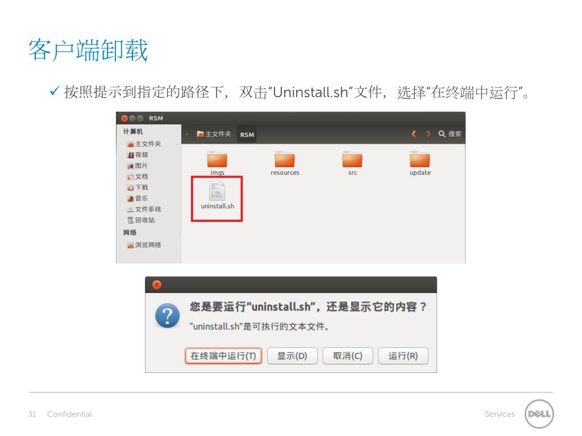Click the 计算机 sidebar heading
The width and height of the screenshot is (582, 436).
[x=133, y=131]
